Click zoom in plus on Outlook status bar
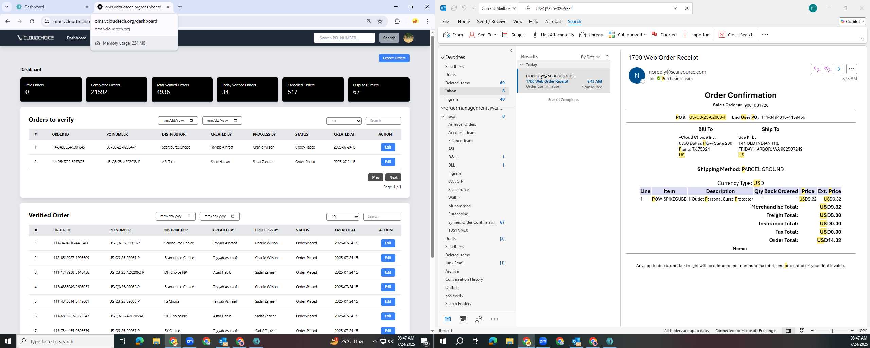Image resolution: width=870 pixels, height=348 pixels. (852, 331)
